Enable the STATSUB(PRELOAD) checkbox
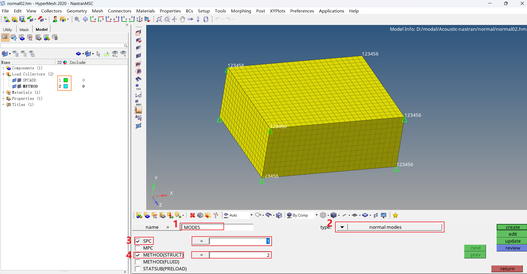This screenshot has height=274, width=527. pyautogui.click(x=138, y=269)
